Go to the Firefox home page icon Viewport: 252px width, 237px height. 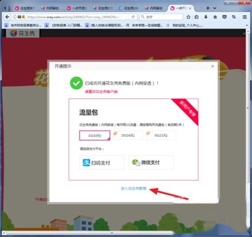tap(215, 17)
